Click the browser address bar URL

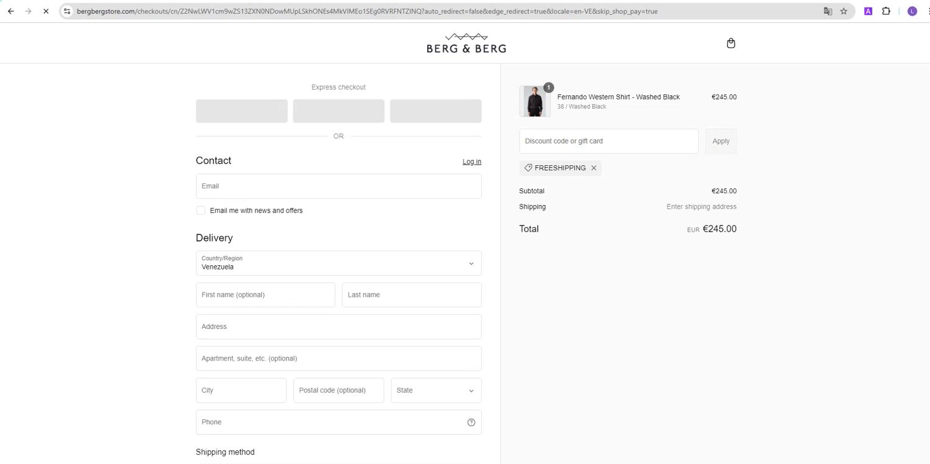click(x=367, y=11)
